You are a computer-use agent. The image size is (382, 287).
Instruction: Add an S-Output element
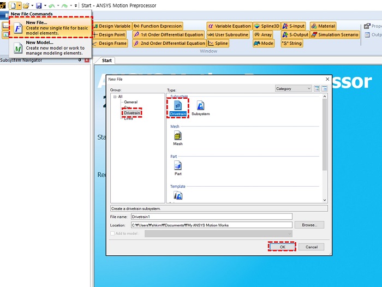(x=295, y=34)
